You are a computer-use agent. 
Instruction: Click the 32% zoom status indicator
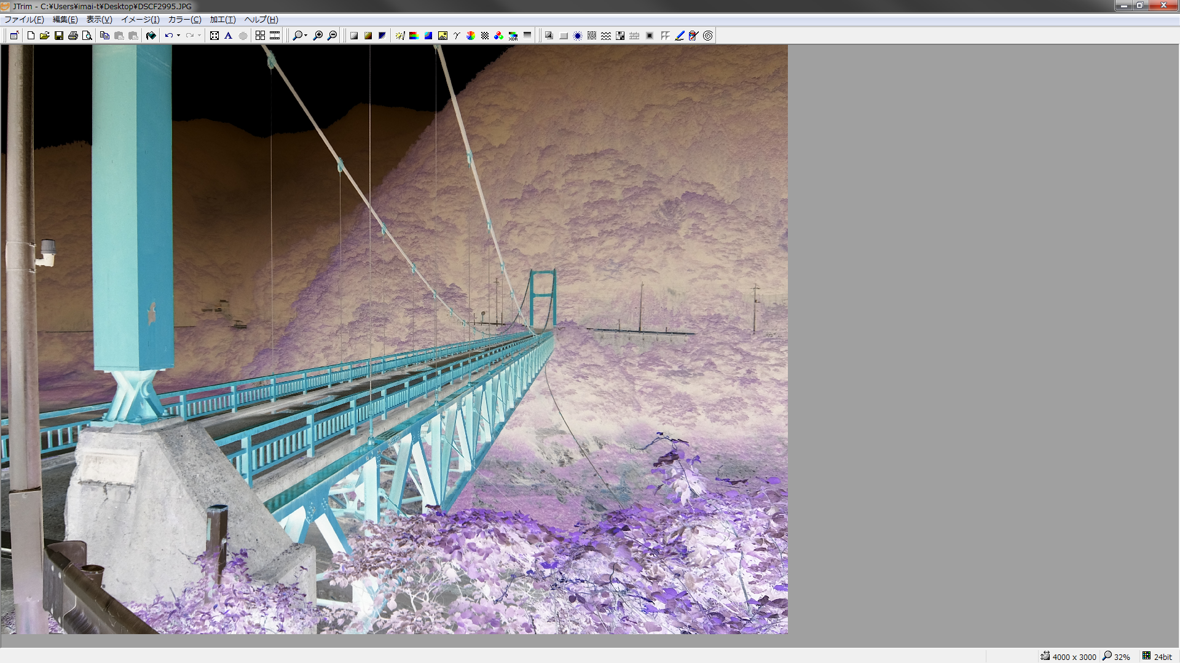click(1116, 656)
